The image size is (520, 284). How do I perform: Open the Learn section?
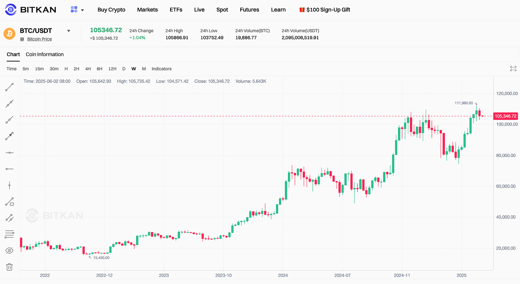tap(278, 10)
